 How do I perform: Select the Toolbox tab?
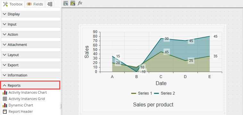coord(13,4)
